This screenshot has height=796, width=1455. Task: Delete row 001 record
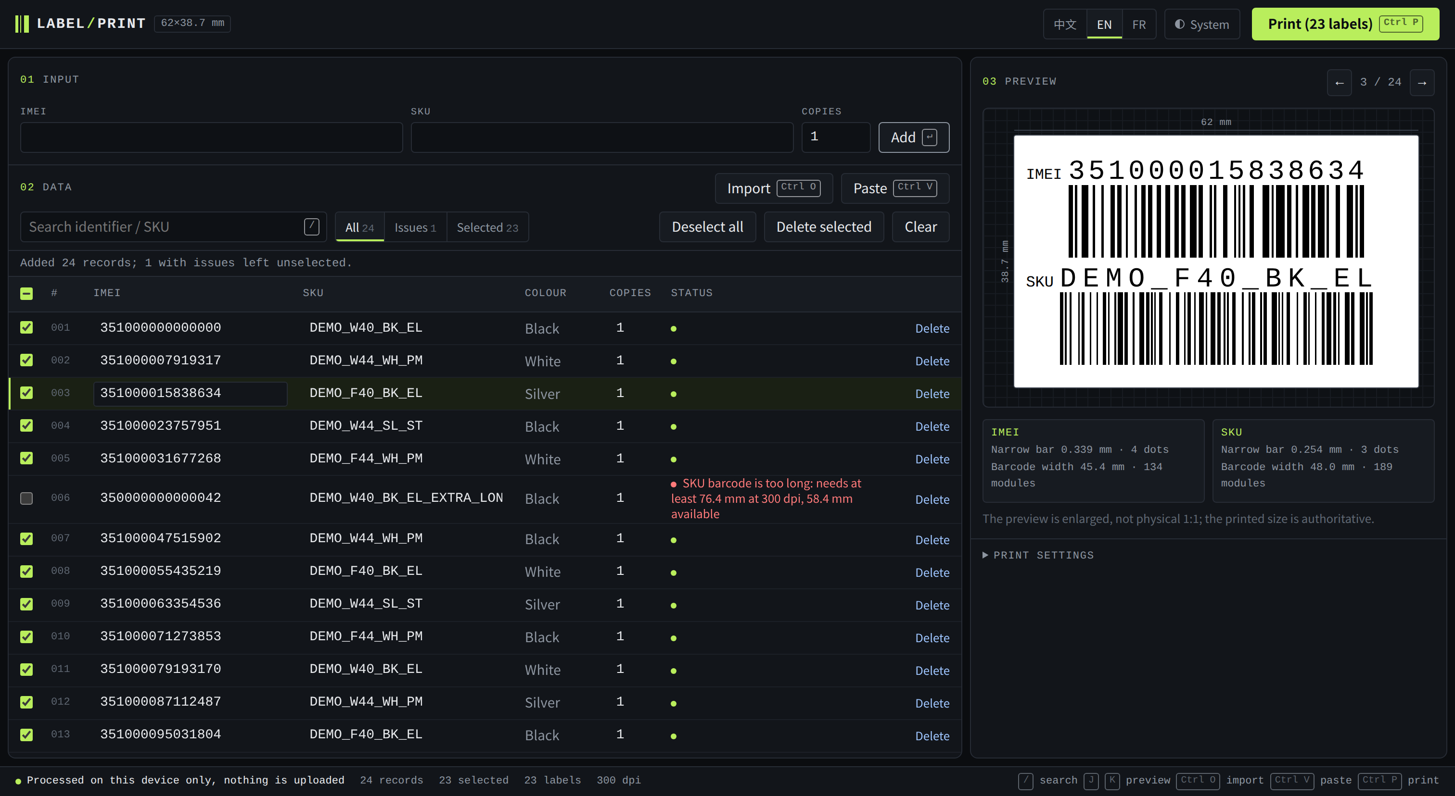click(x=932, y=329)
